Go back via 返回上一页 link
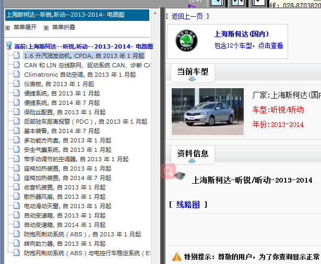The image size is (321, 264). coord(187,16)
